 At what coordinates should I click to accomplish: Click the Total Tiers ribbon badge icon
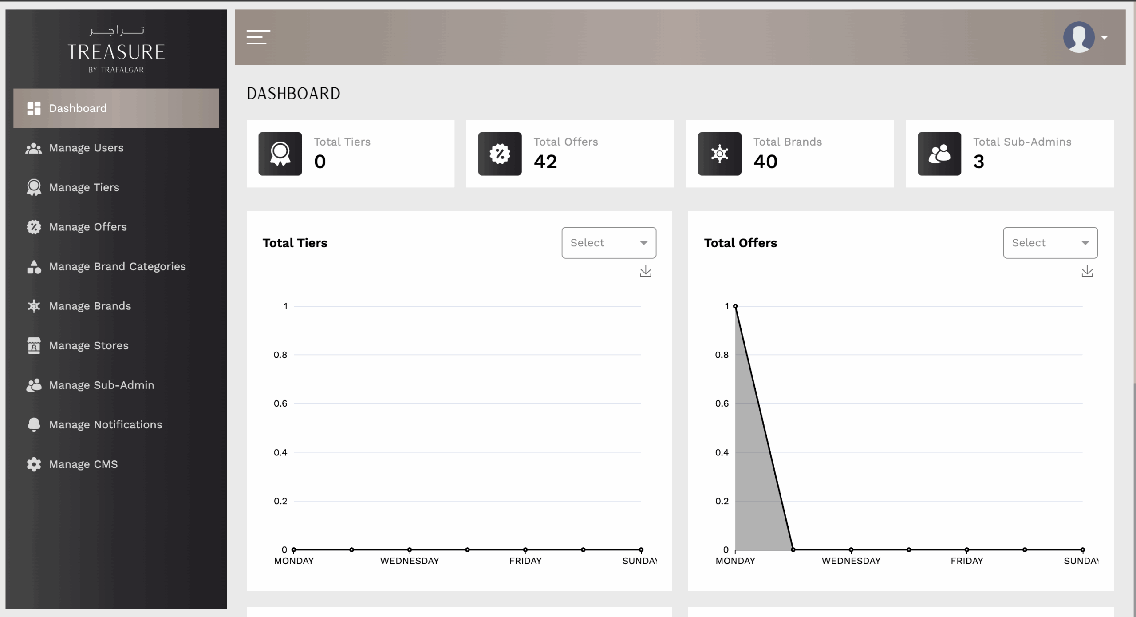(x=280, y=154)
